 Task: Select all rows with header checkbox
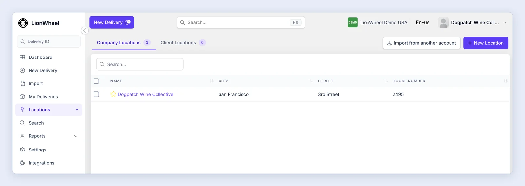tap(96, 81)
